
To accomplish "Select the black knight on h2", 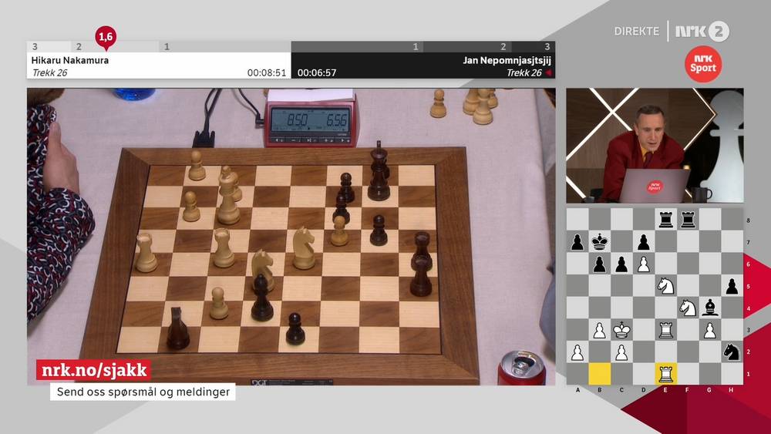I will tap(732, 352).
